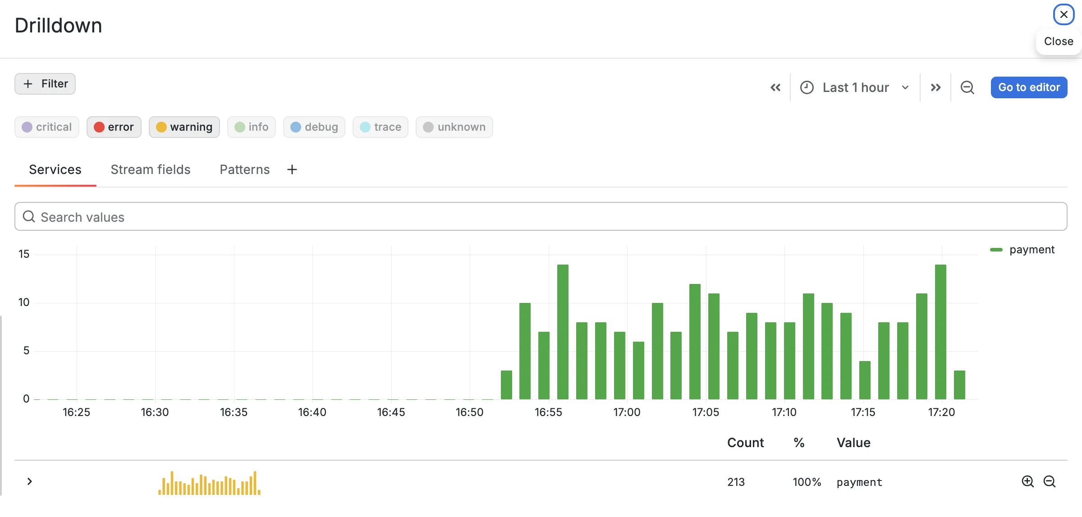Image resolution: width=1082 pixels, height=517 pixels.
Task: Open the Patterns tab
Action: (x=245, y=169)
